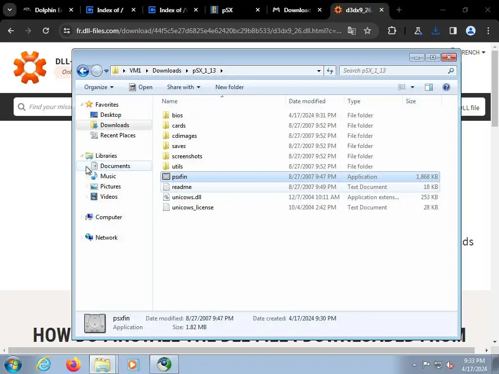This screenshot has width=499, height=374.
Task: Open the browser extensions puzzle icon
Action: 392,31
